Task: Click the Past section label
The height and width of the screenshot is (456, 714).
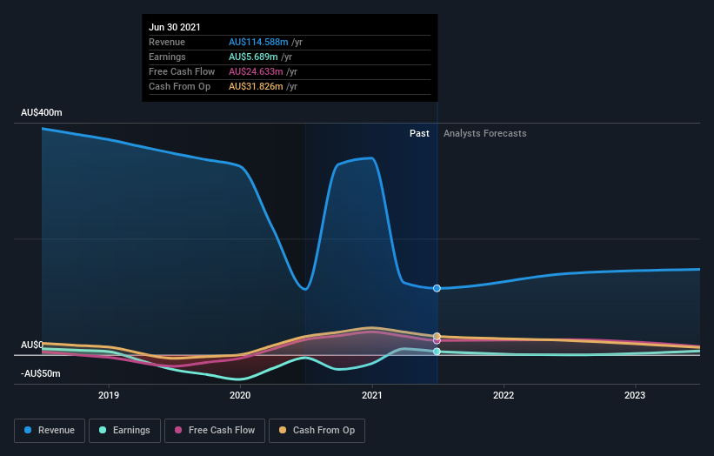Action: click(419, 133)
